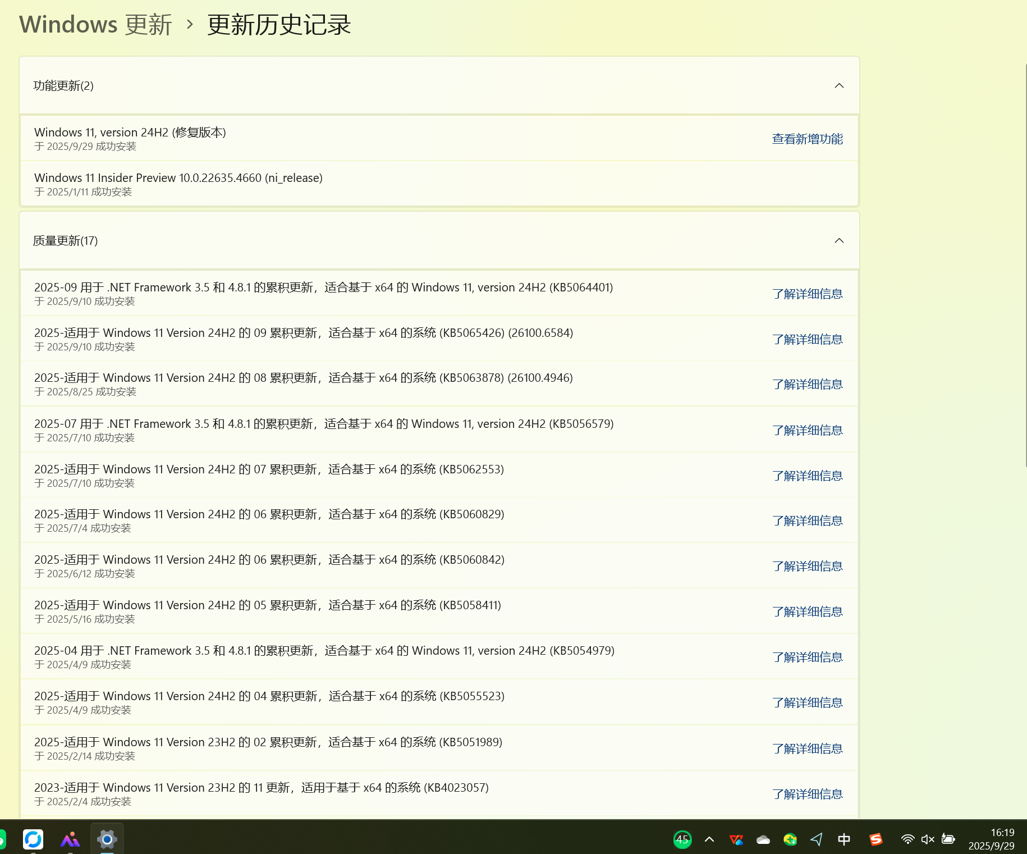Open 了解详细信息 for KB5055523
Screen dimensions: 1027x854
click(x=807, y=702)
